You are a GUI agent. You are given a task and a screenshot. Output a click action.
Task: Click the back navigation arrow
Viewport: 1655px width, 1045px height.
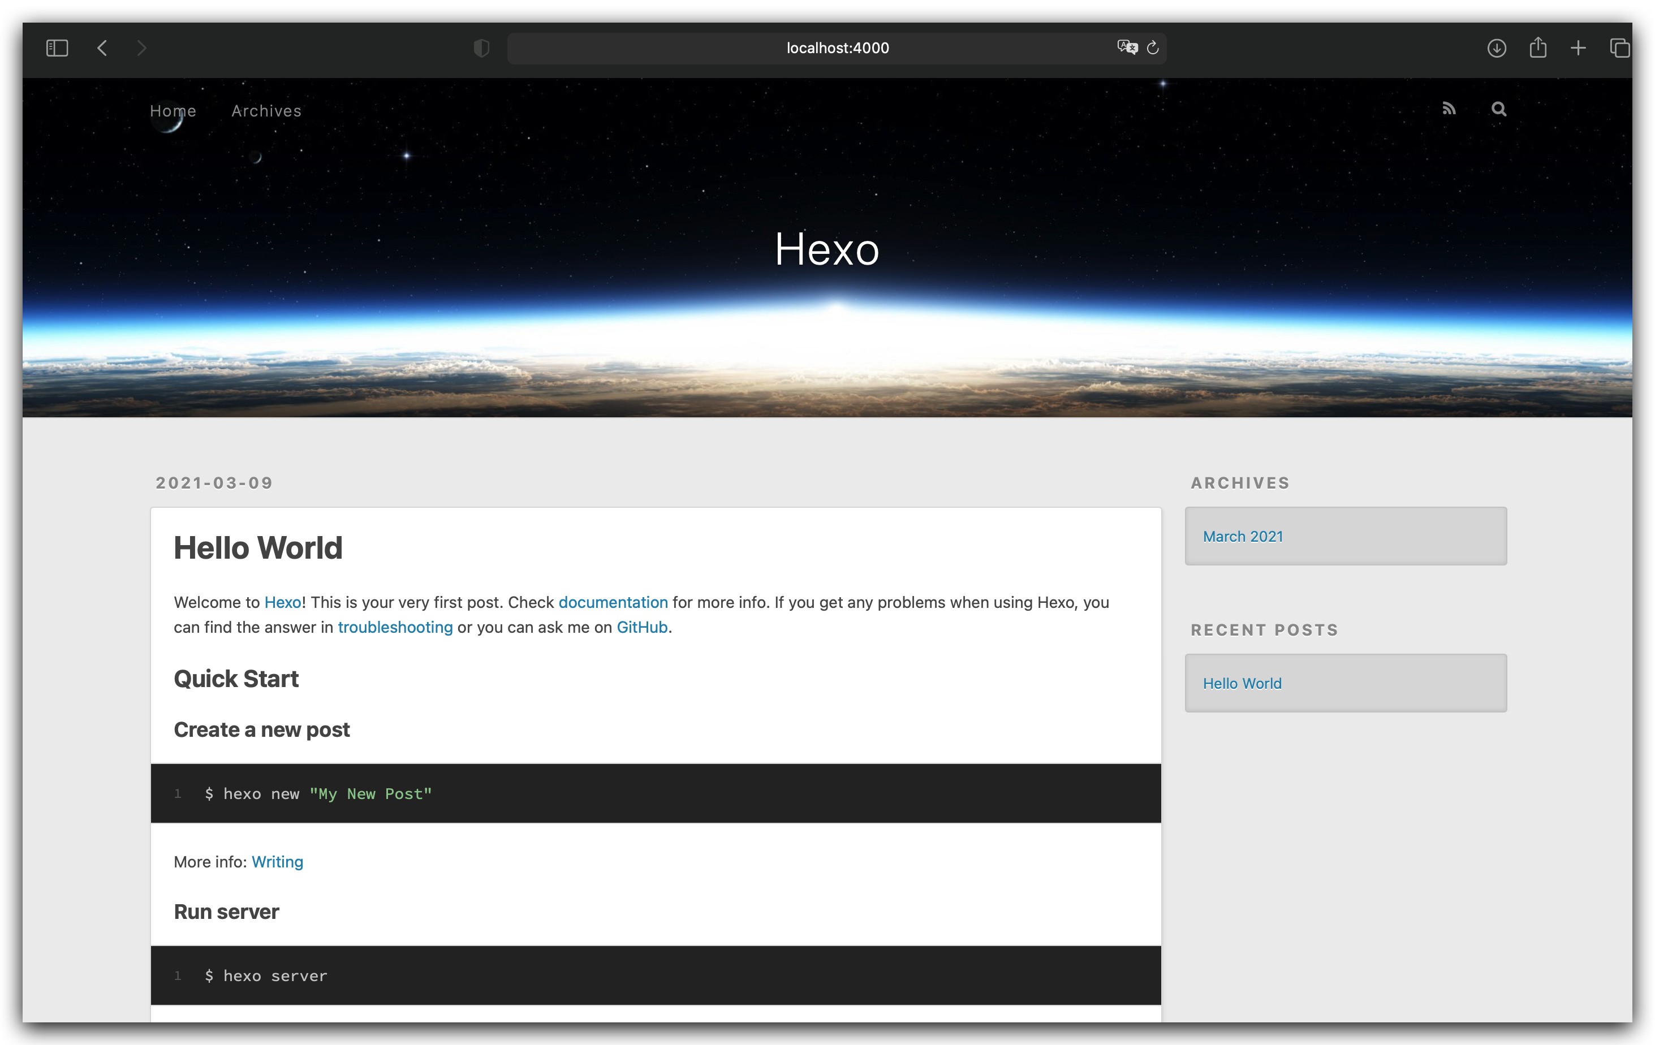(x=102, y=47)
